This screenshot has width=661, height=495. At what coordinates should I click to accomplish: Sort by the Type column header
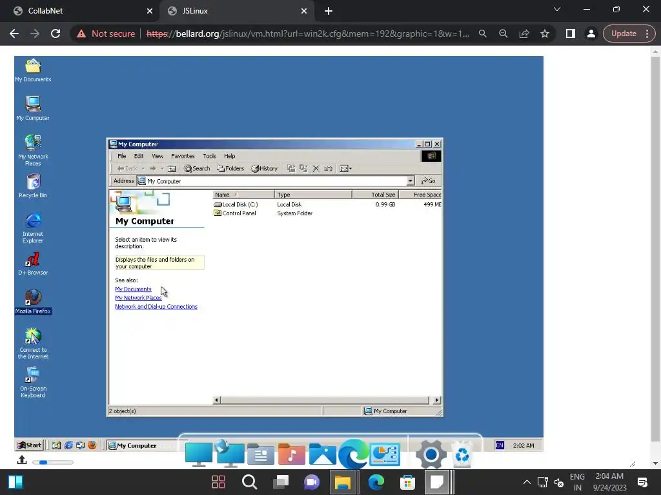point(313,195)
